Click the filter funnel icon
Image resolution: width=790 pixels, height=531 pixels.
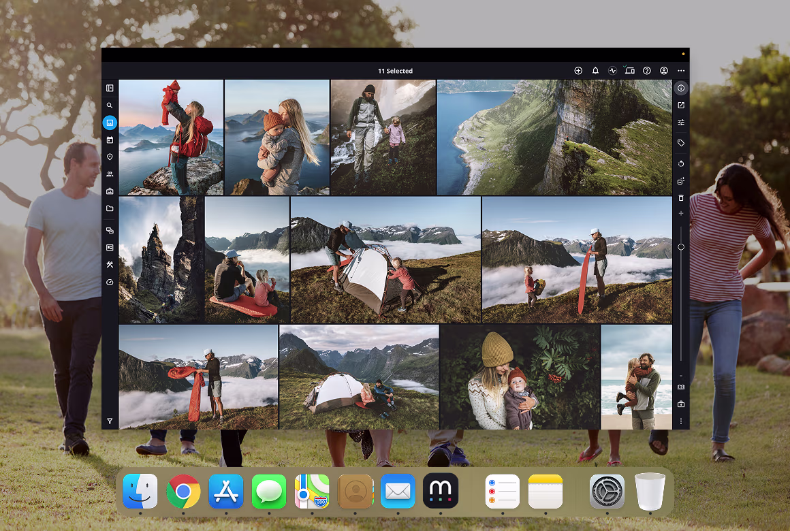(110, 421)
